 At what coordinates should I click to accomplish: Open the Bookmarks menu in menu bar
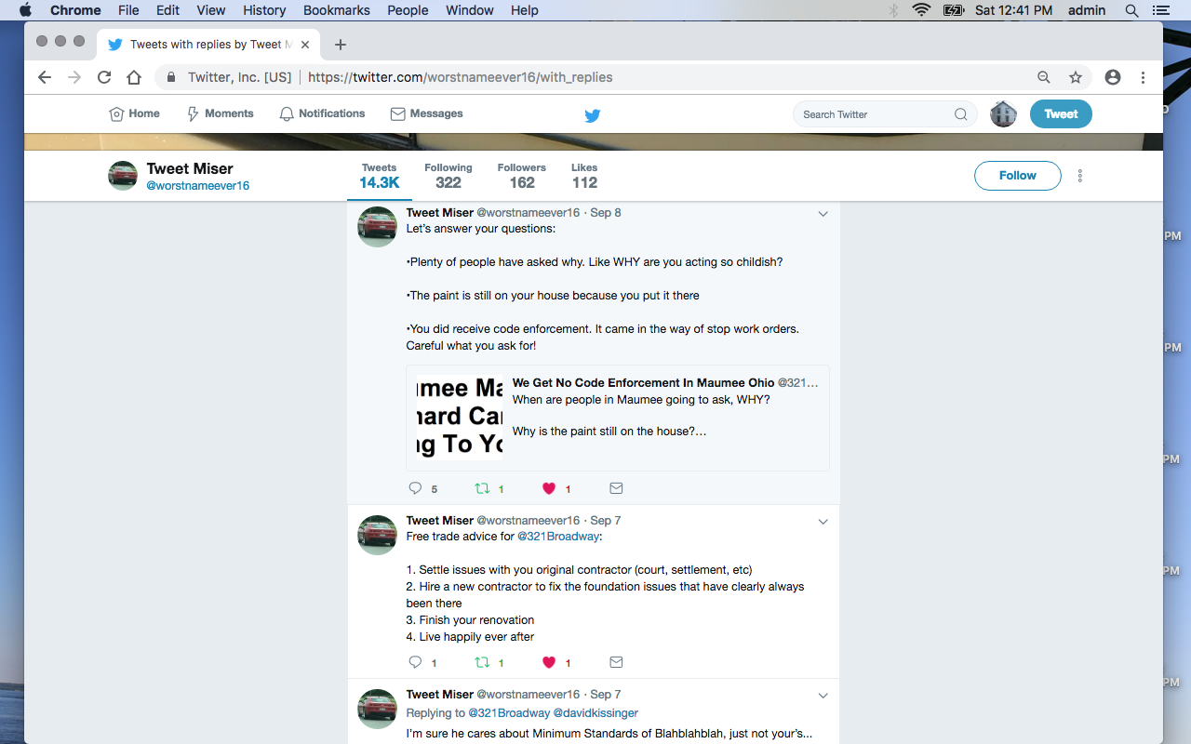click(x=336, y=10)
